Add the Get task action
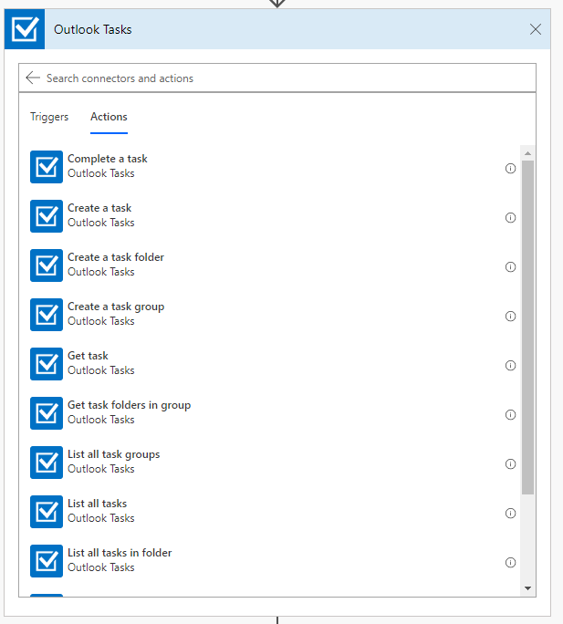 88,363
